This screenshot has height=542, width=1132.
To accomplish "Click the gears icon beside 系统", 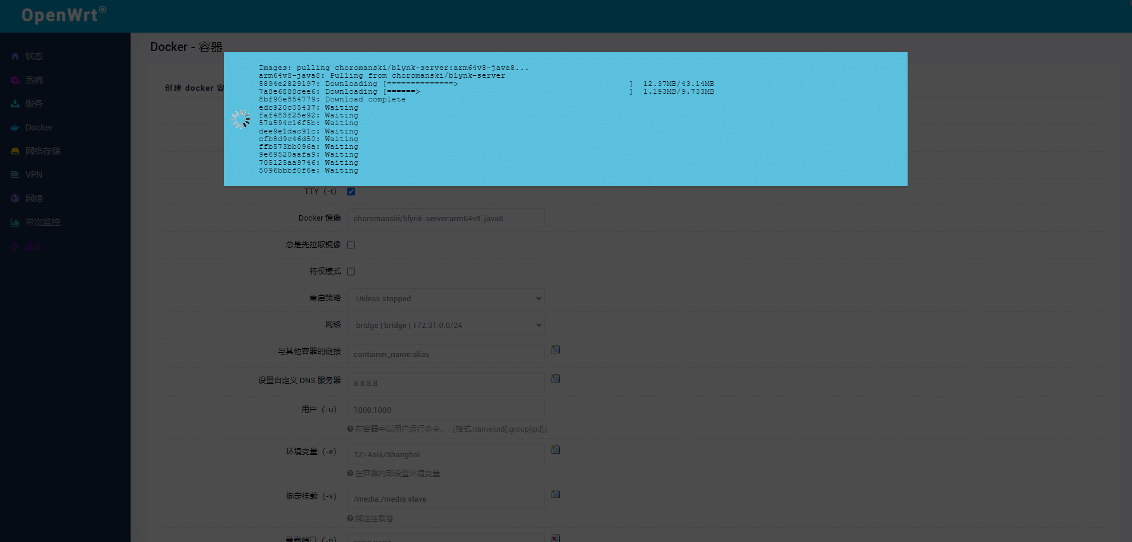I will [15, 80].
